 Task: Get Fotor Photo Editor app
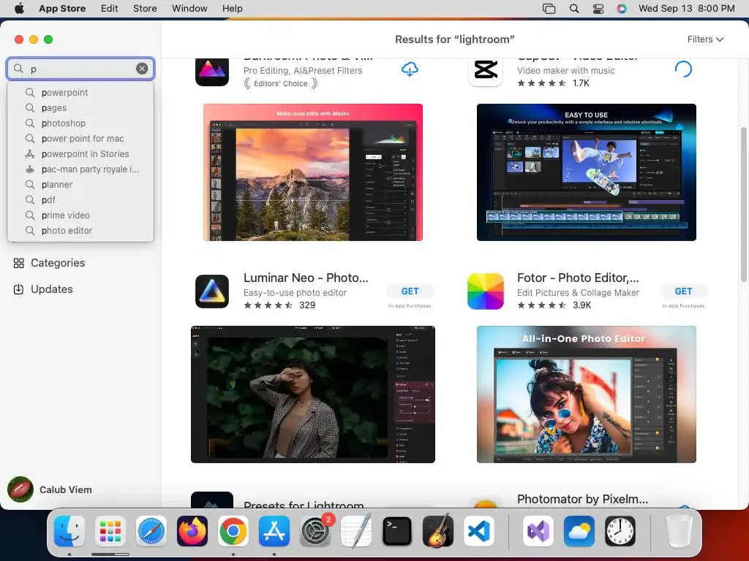click(683, 291)
